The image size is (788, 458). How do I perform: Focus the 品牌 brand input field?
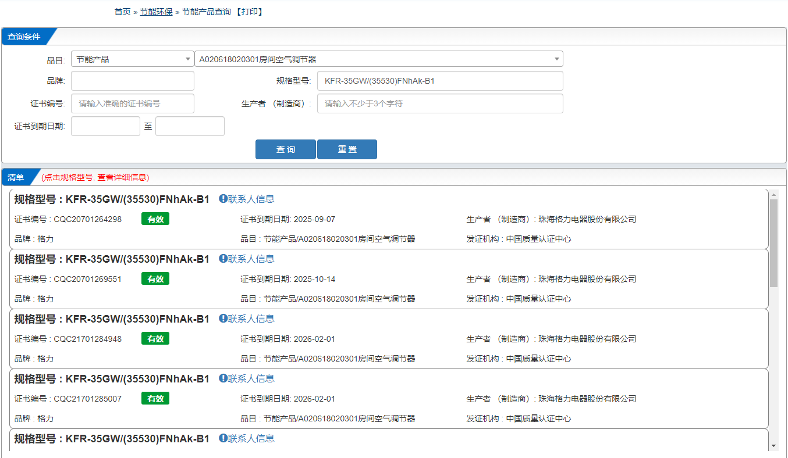pos(133,81)
